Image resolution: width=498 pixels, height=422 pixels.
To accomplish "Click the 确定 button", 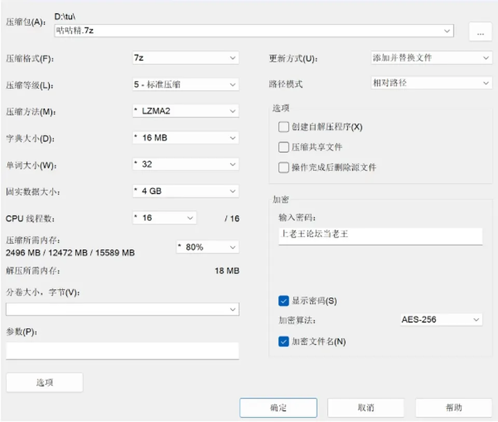I will pos(278,407).
